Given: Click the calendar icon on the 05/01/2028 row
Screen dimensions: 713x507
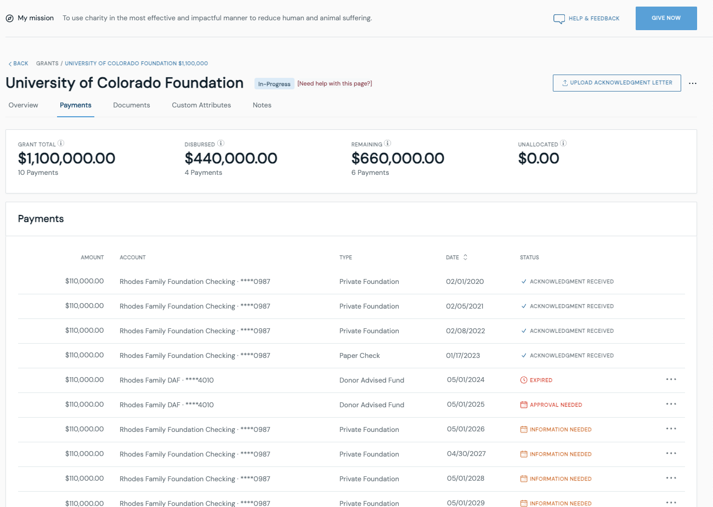Looking at the screenshot, I should [x=524, y=478].
